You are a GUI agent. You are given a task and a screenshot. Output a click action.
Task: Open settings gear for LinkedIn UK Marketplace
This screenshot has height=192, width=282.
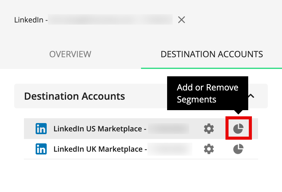209,149
